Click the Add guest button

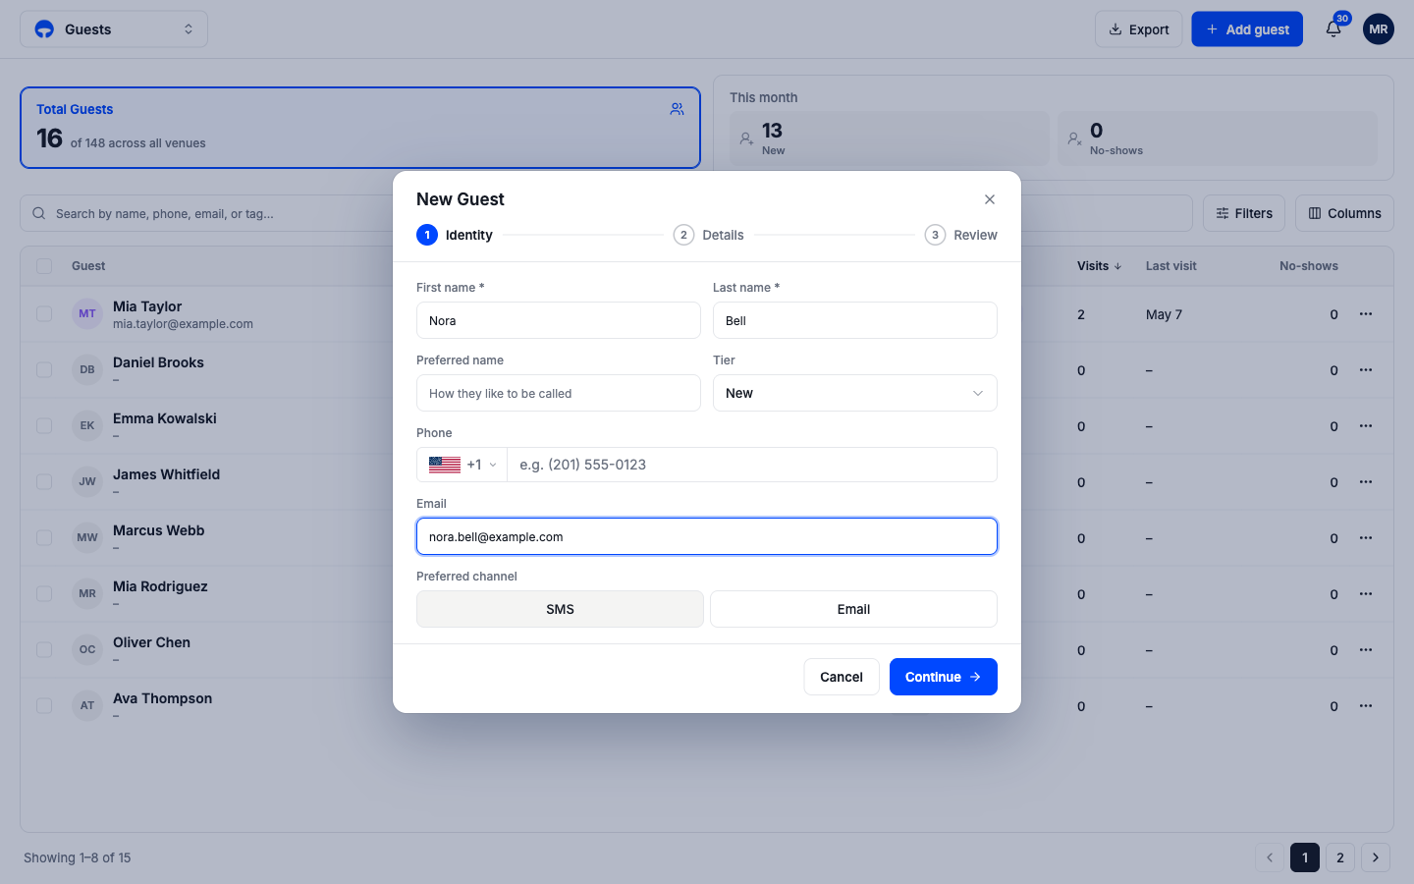click(x=1247, y=29)
